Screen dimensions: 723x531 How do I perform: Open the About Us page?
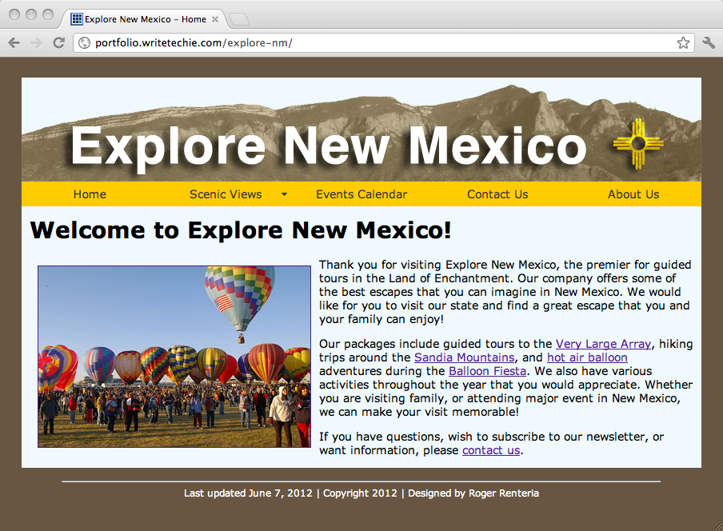[633, 194]
